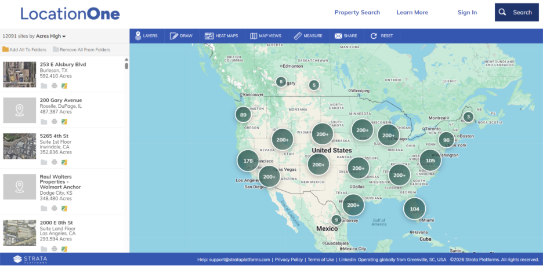Click the Sign In link
Image resolution: width=543 pixels, height=266 pixels.
coord(467,12)
